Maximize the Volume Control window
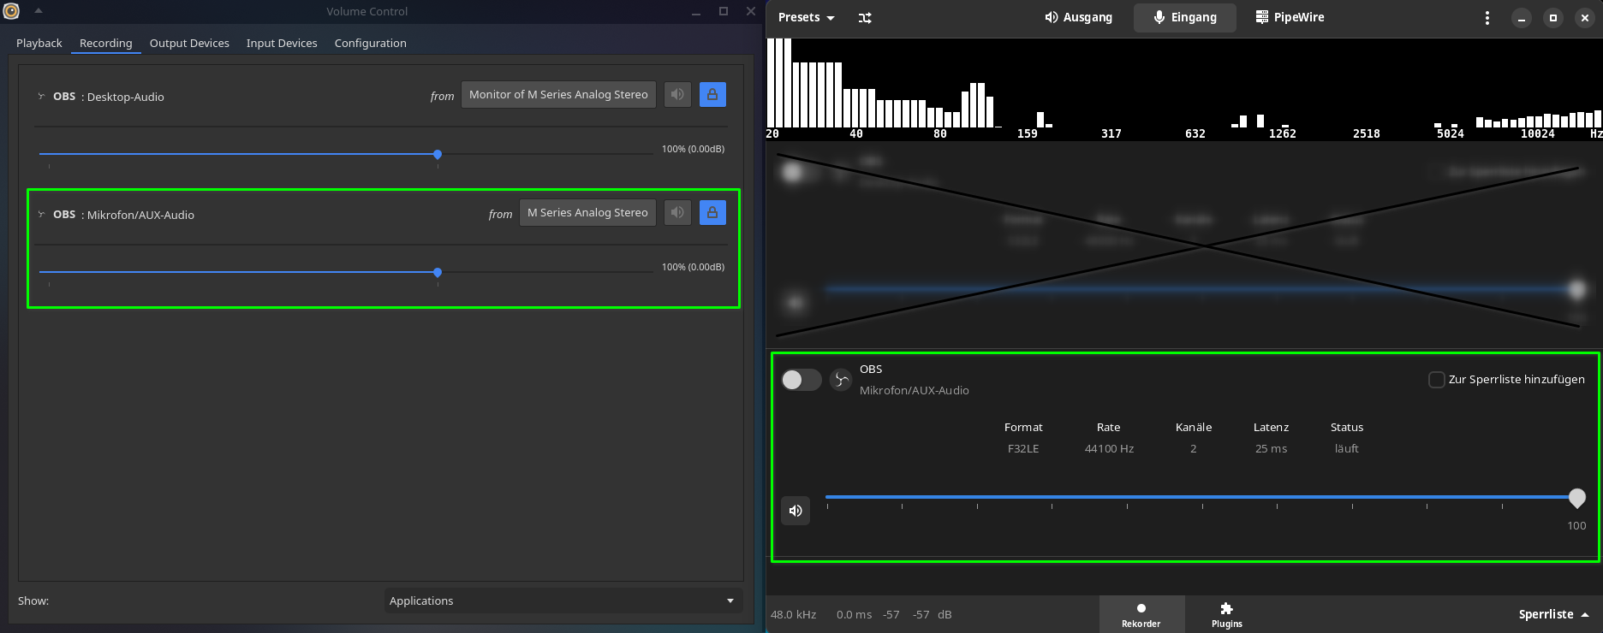 724,11
